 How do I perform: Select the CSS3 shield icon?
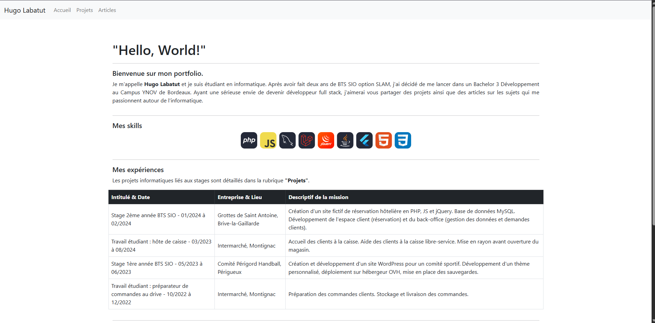coord(403,140)
